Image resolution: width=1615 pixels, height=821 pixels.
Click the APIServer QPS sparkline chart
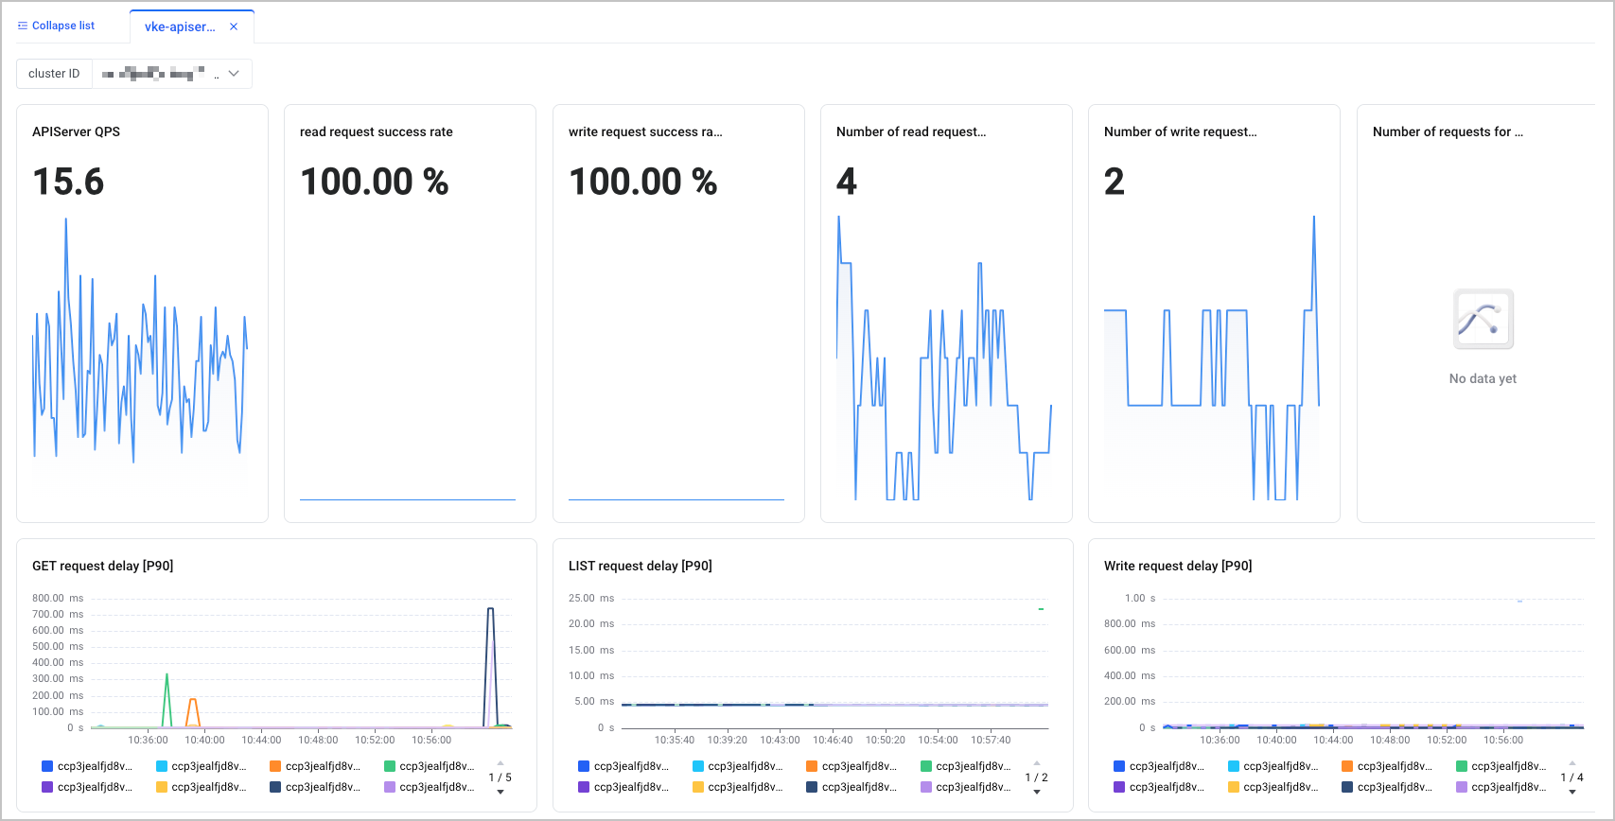point(140,358)
